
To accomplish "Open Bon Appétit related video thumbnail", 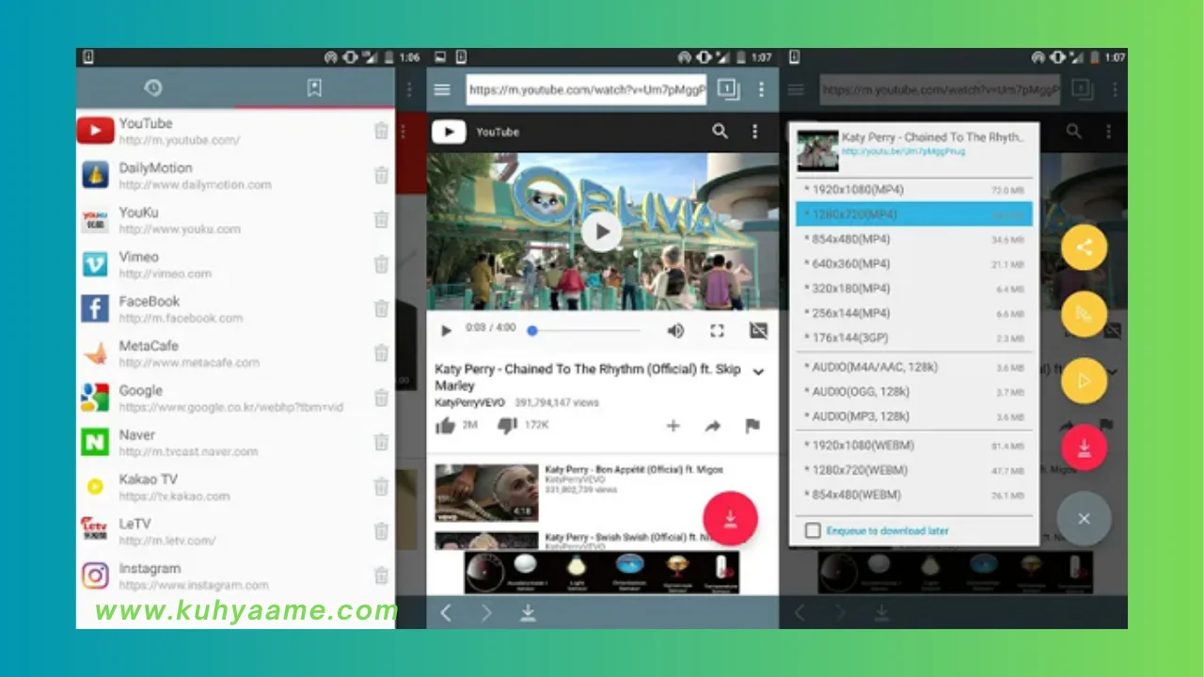I will coord(486,493).
